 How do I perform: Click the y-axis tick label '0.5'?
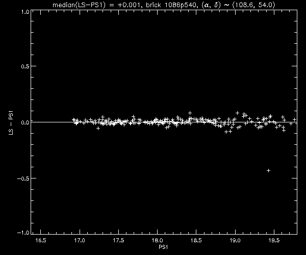[x=25, y=66]
